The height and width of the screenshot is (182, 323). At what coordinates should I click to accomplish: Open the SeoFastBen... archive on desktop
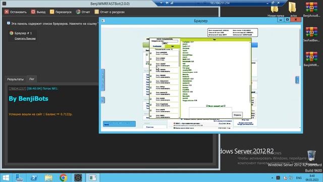(311, 34)
